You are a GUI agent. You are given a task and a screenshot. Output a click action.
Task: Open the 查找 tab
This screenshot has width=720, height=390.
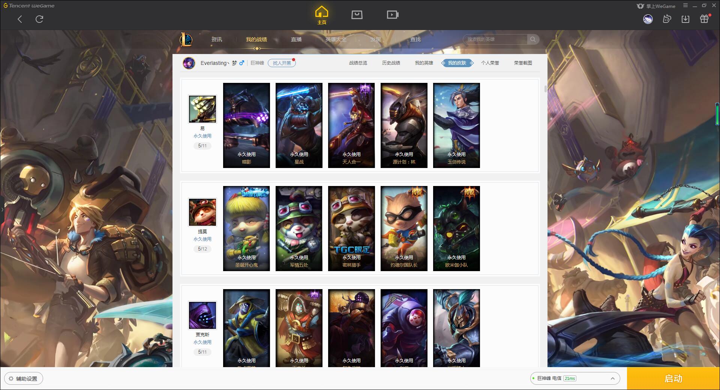[x=415, y=39]
